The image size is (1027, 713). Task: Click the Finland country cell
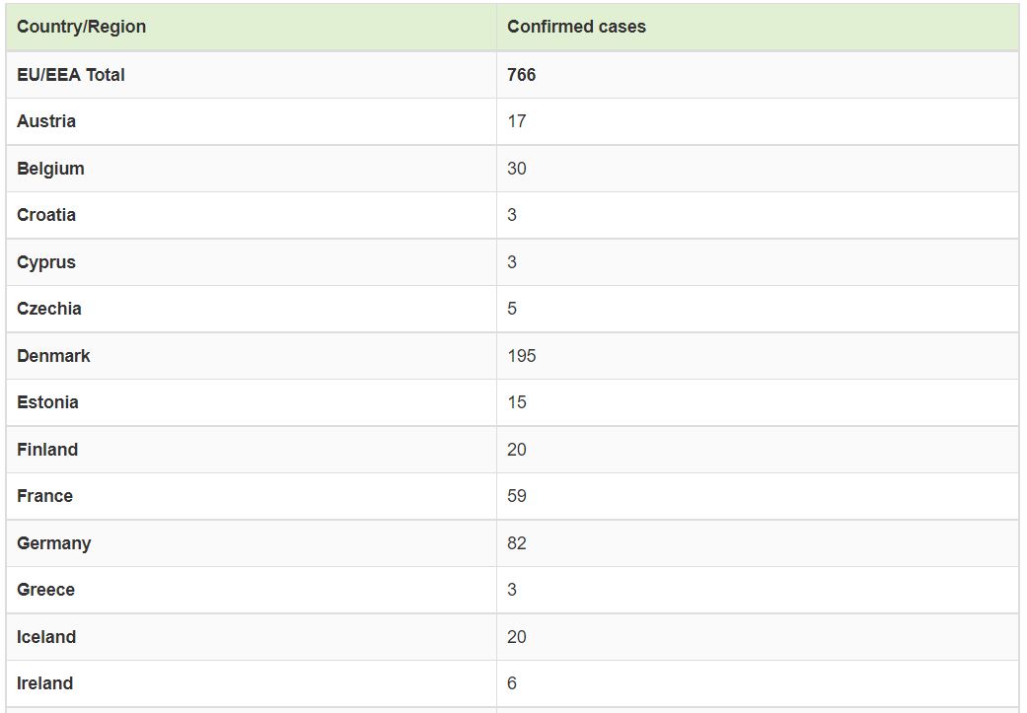point(47,450)
